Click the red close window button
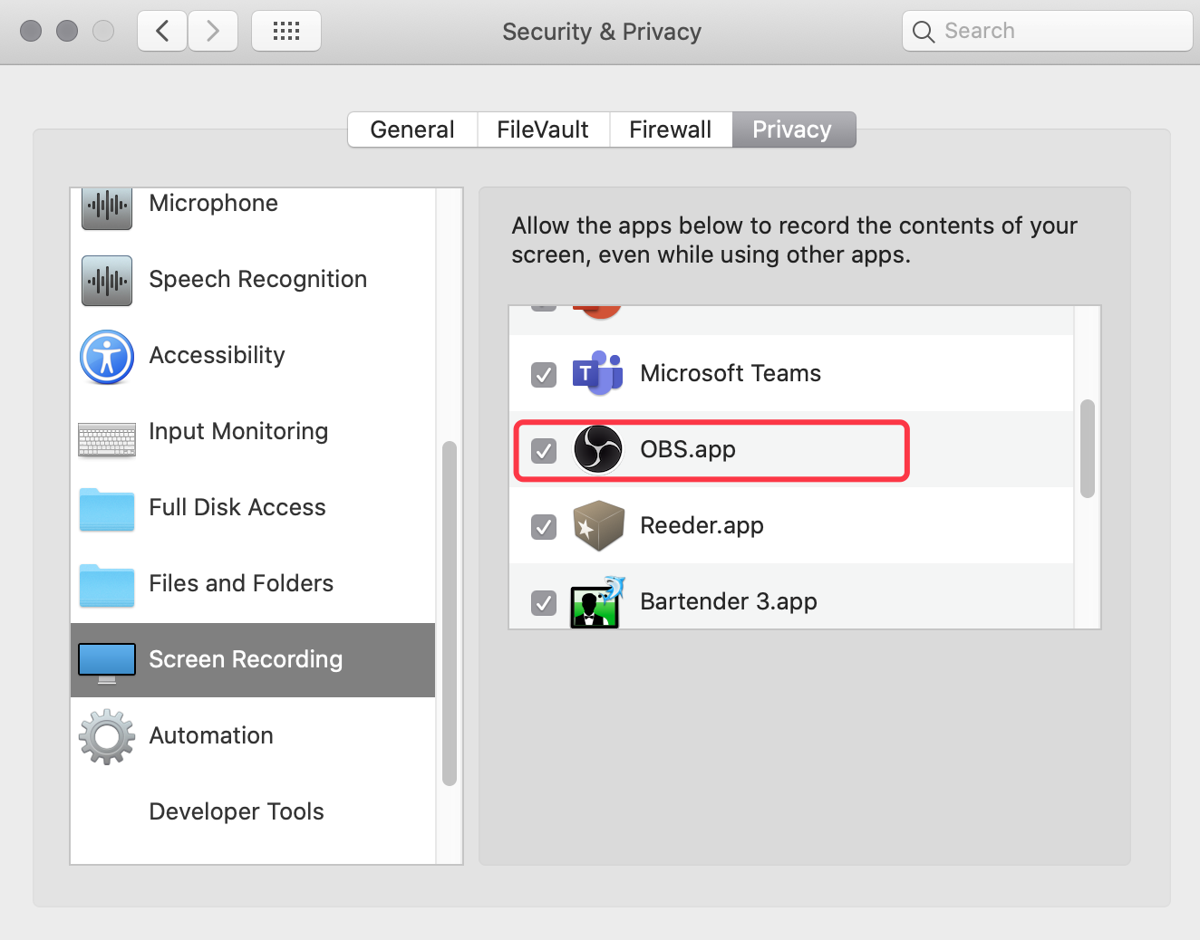The image size is (1200, 940). pos(31,31)
